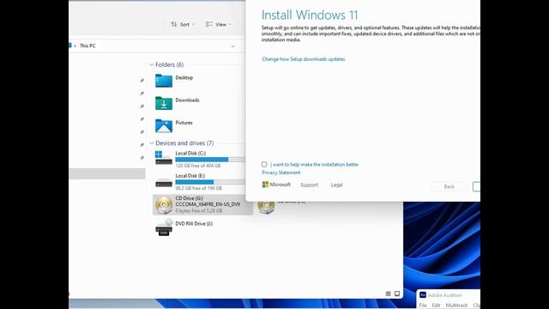This screenshot has width=549, height=309.
Task: Open the Privacy Statement link
Action: click(x=281, y=173)
